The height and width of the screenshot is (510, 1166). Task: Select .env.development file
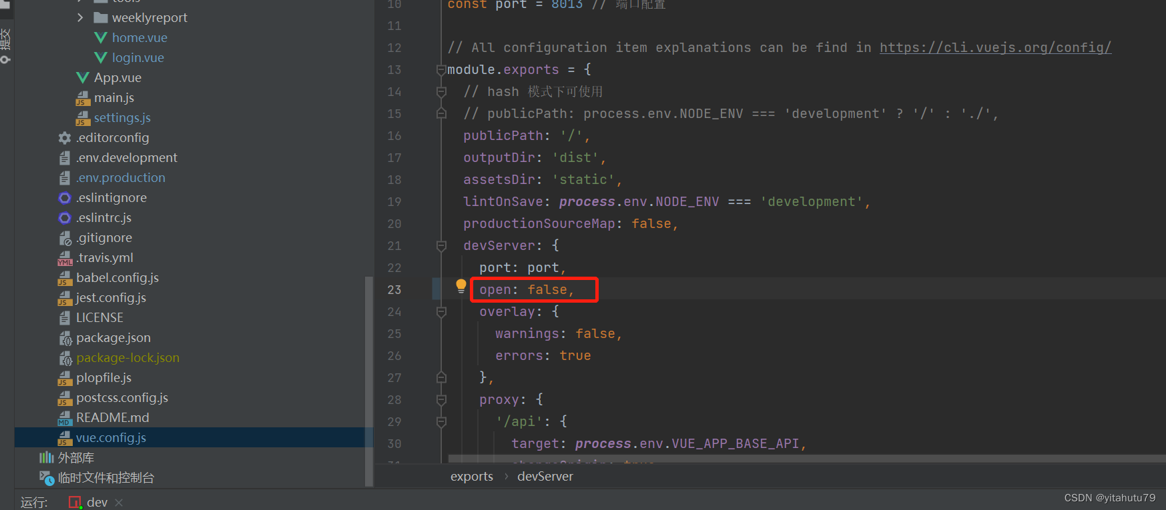click(x=127, y=157)
